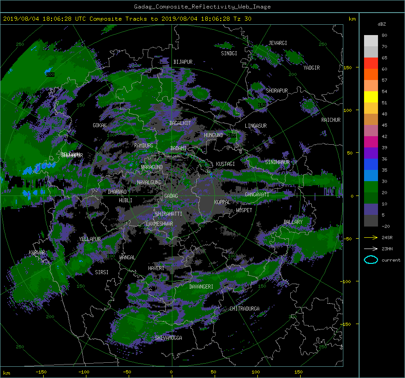Click the JEVARGI label
The height and width of the screenshot is (378, 405).
point(278,43)
